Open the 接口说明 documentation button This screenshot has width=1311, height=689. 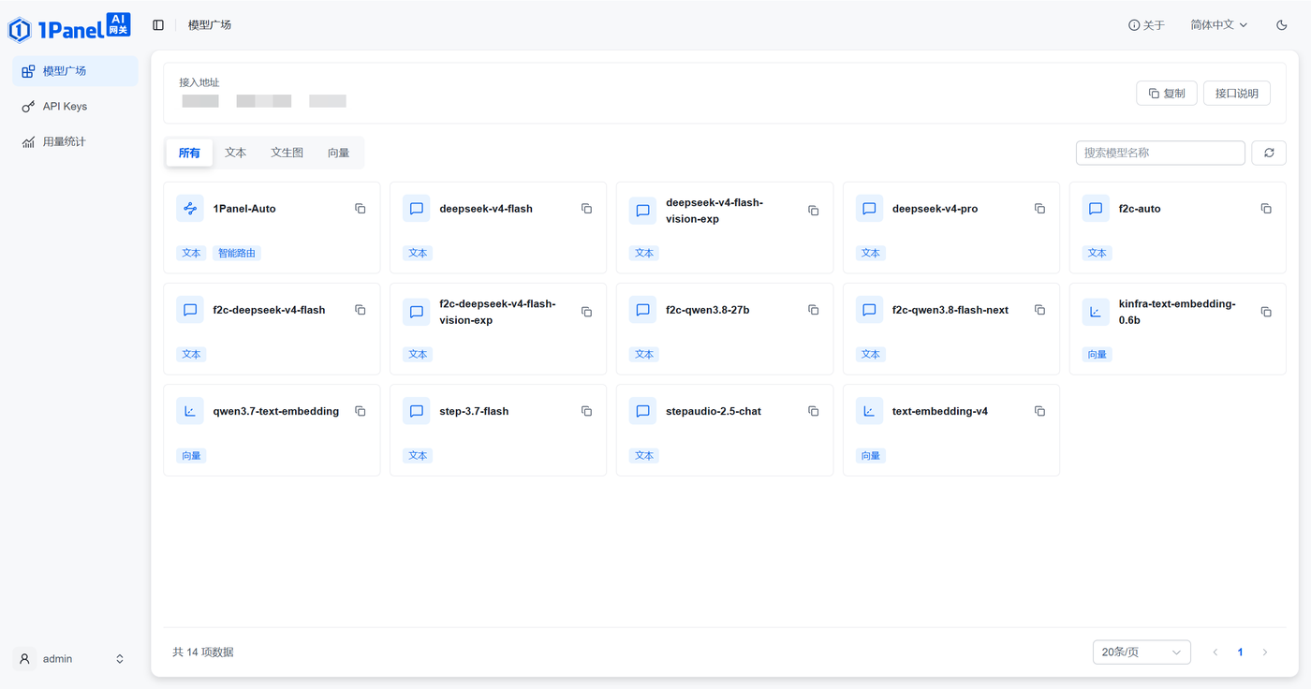1237,94
